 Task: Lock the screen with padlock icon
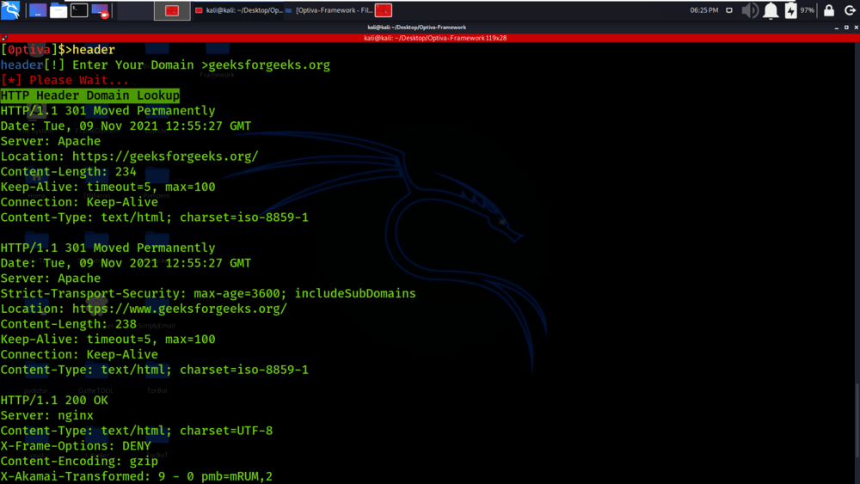[x=829, y=10]
